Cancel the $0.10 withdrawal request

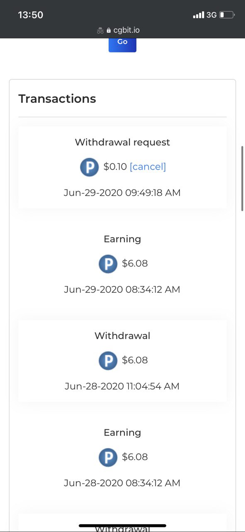[148, 167]
